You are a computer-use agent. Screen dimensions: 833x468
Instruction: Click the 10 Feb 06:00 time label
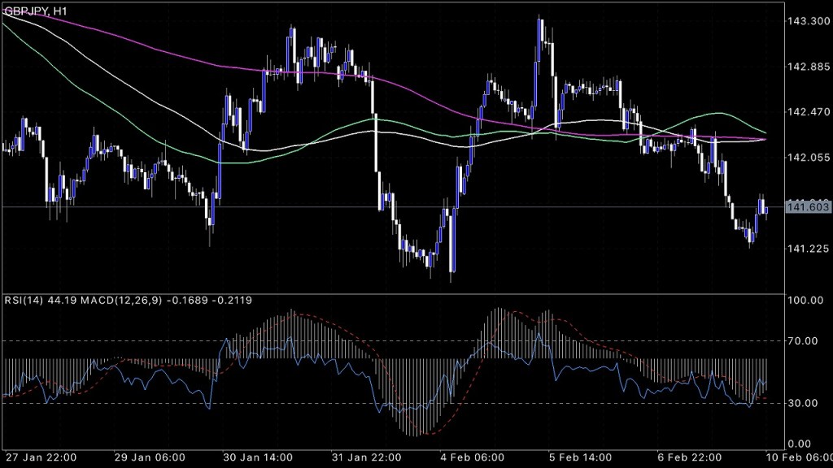coord(800,457)
